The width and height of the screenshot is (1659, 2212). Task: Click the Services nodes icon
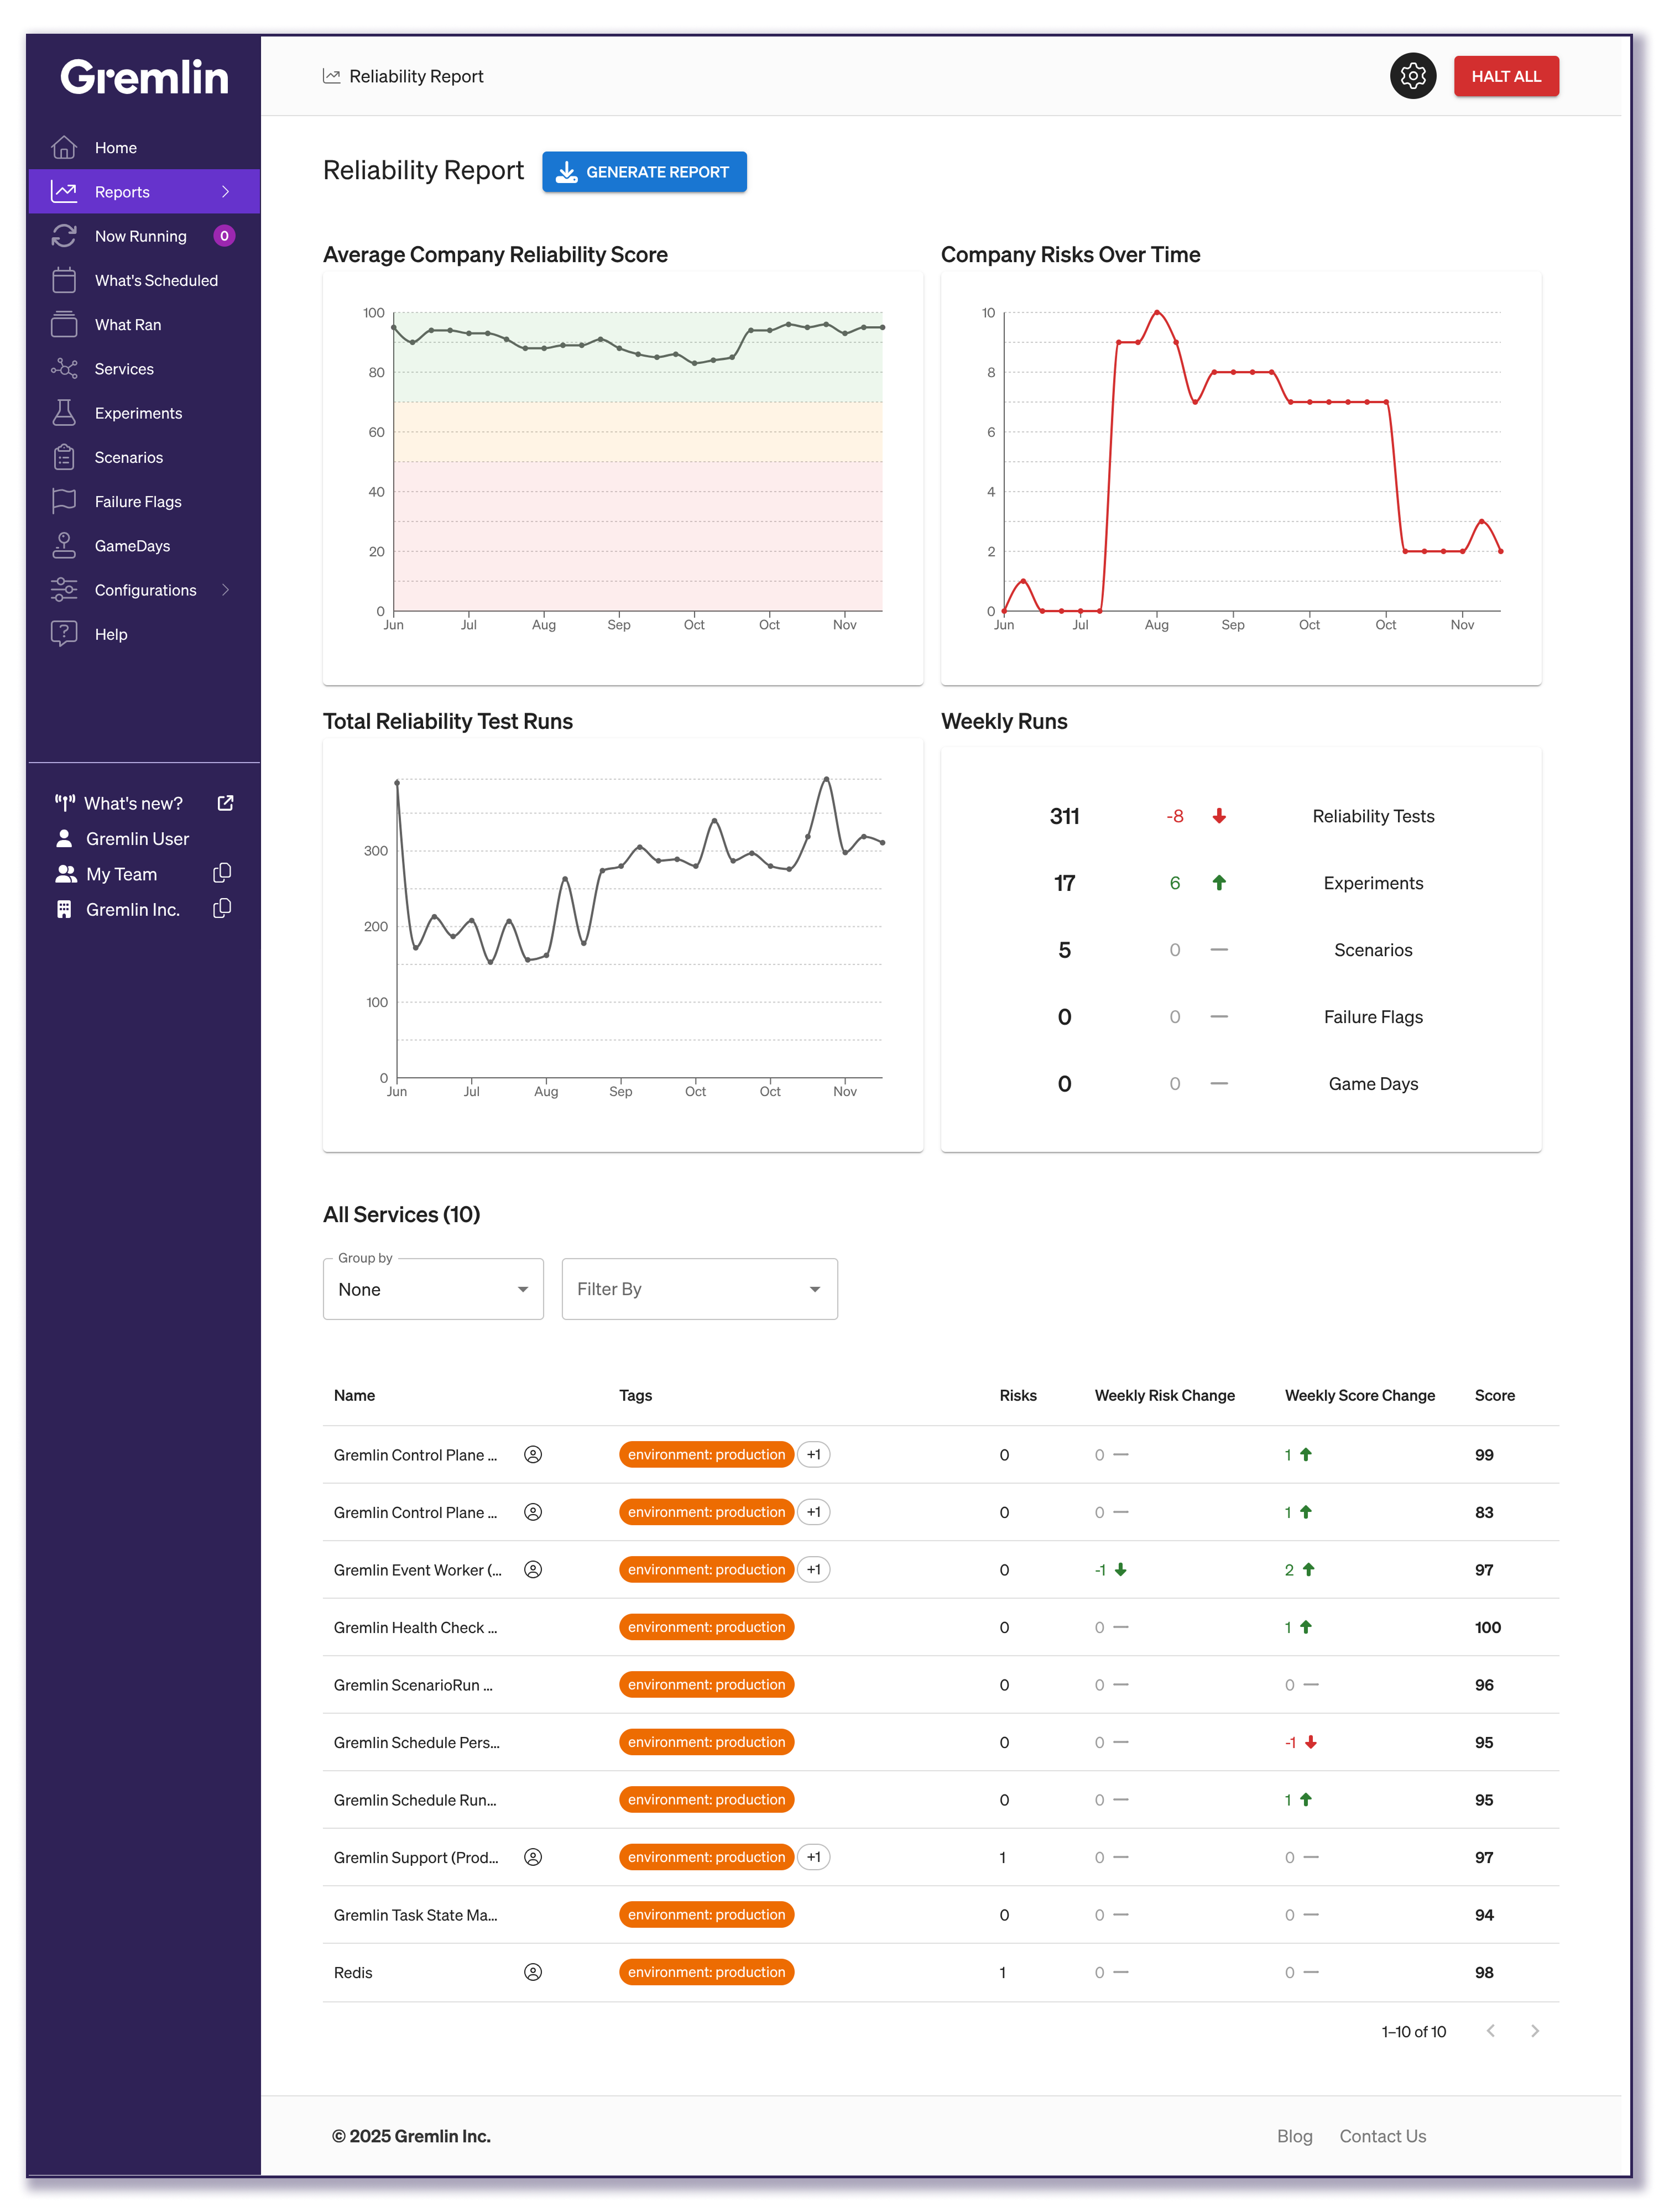point(64,369)
